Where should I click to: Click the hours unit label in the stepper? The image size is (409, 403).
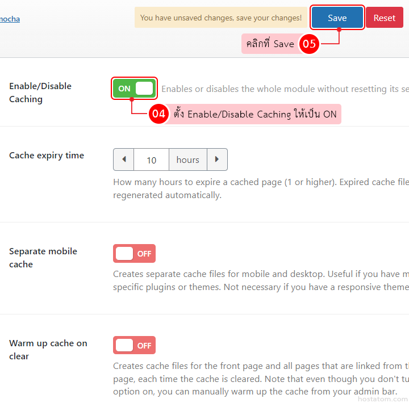(187, 160)
